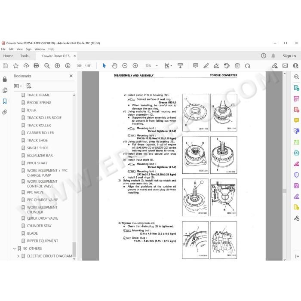Image resolution: width=301 pixels, height=301 pixels.
Task: Go to the next page arrow
Action: 68,66
